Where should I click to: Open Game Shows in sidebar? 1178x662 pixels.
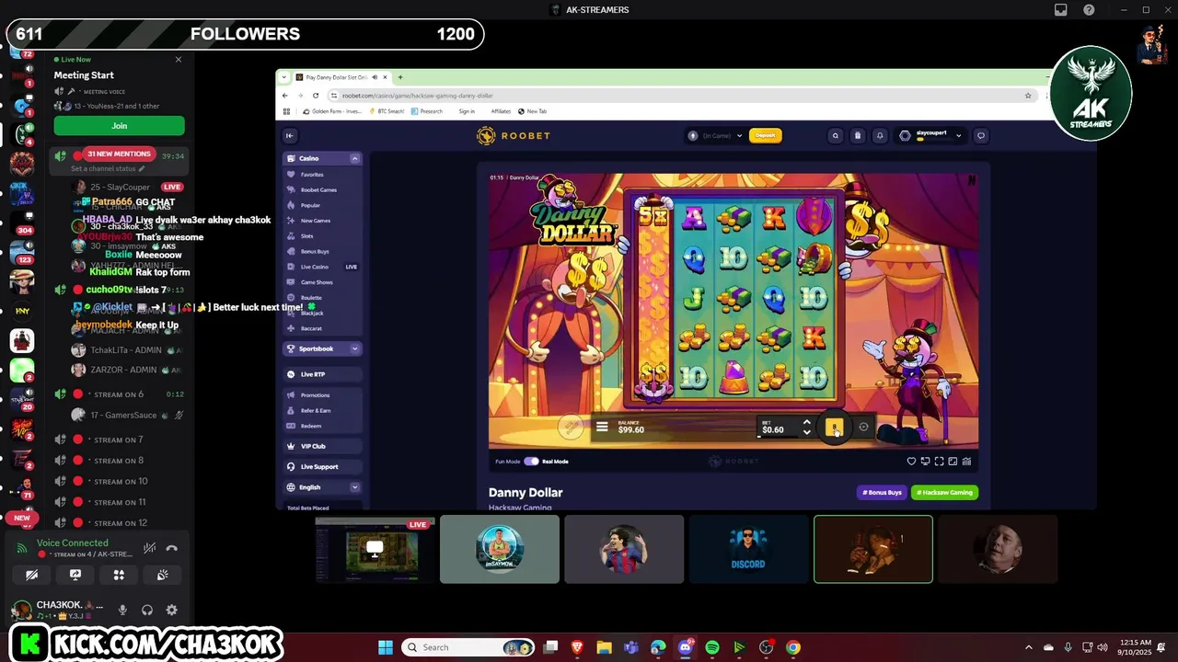tap(317, 282)
